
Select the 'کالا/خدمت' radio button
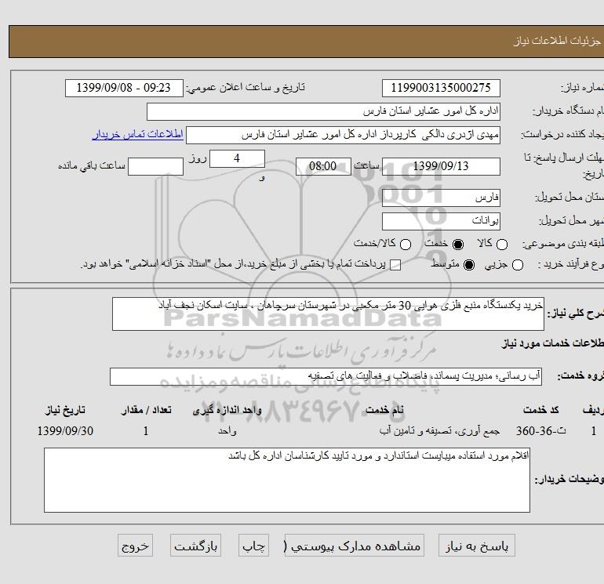(406, 245)
